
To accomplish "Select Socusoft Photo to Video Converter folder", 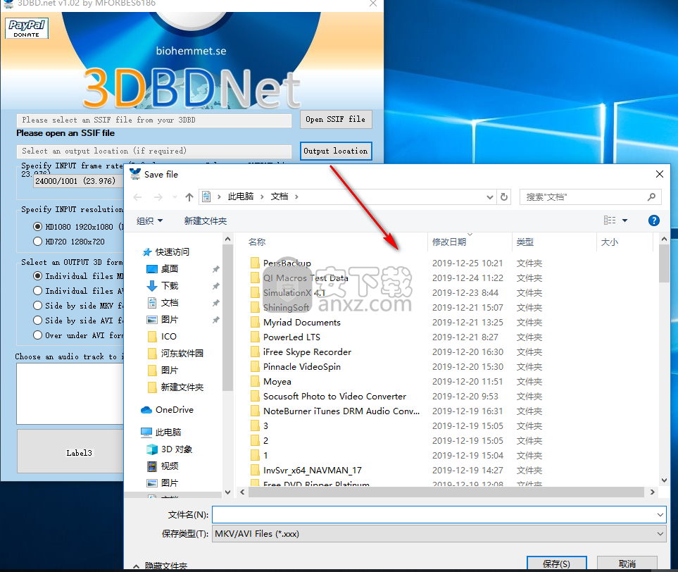I will coord(334,397).
